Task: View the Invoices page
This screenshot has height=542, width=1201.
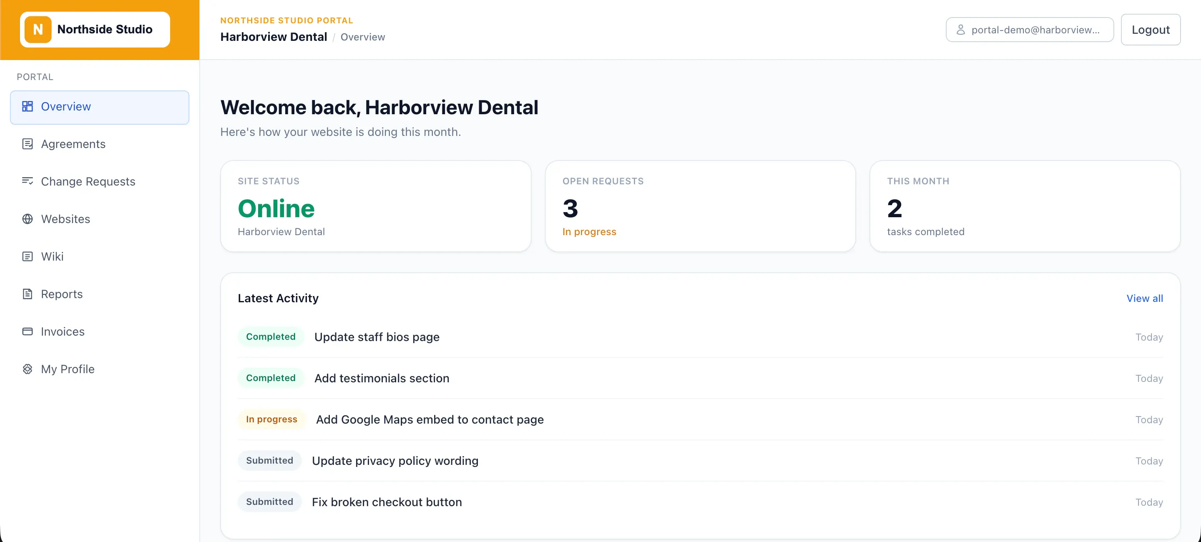Action: point(99,331)
